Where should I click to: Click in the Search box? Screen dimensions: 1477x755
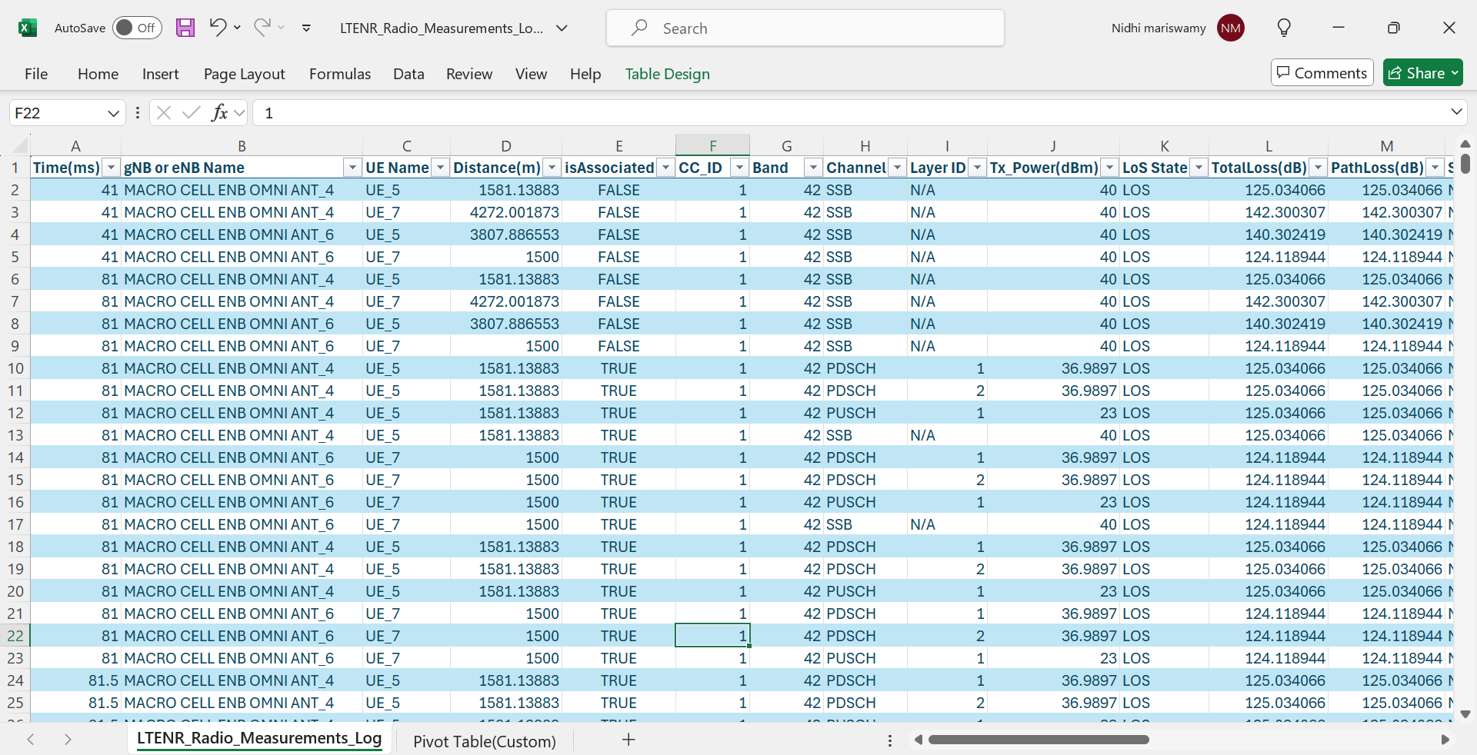click(805, 28)
